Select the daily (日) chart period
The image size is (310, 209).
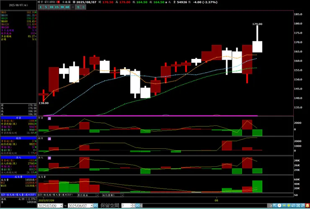pyautogui.click(x=73, y=7)
